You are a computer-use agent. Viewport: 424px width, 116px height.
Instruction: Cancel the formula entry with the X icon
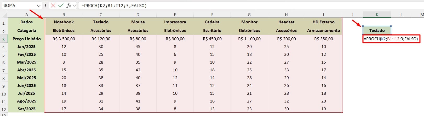[x=53, y=5]
